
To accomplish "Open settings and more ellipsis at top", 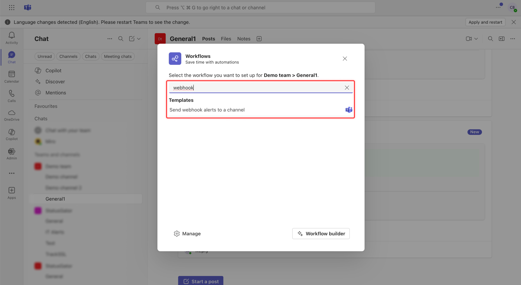I will point(498,8).
